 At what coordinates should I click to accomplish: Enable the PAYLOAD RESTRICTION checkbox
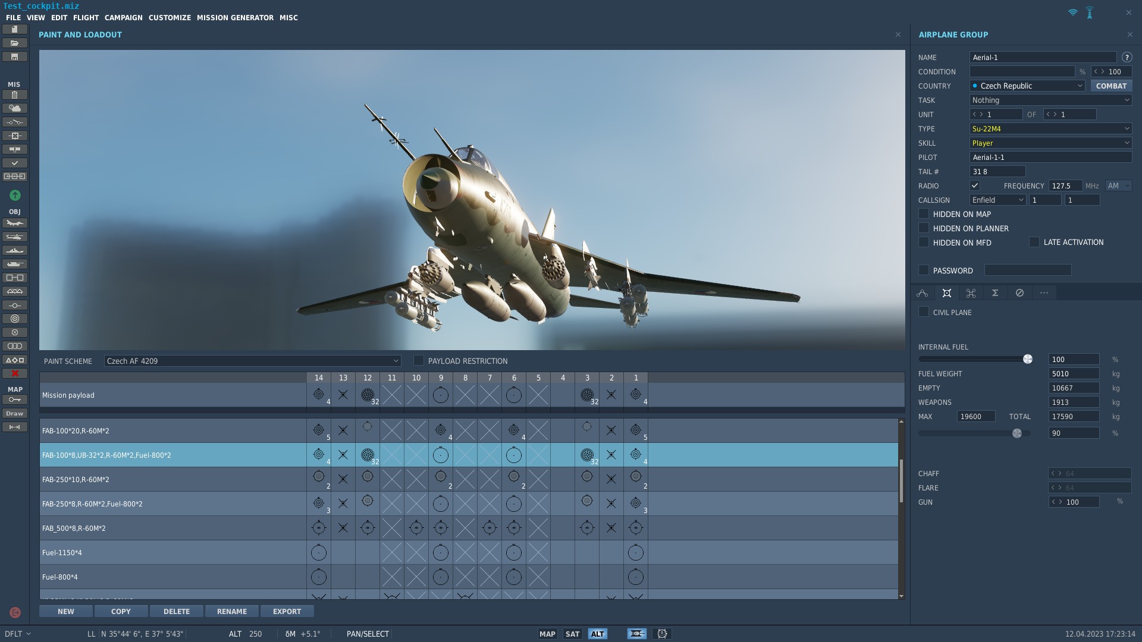419,361
